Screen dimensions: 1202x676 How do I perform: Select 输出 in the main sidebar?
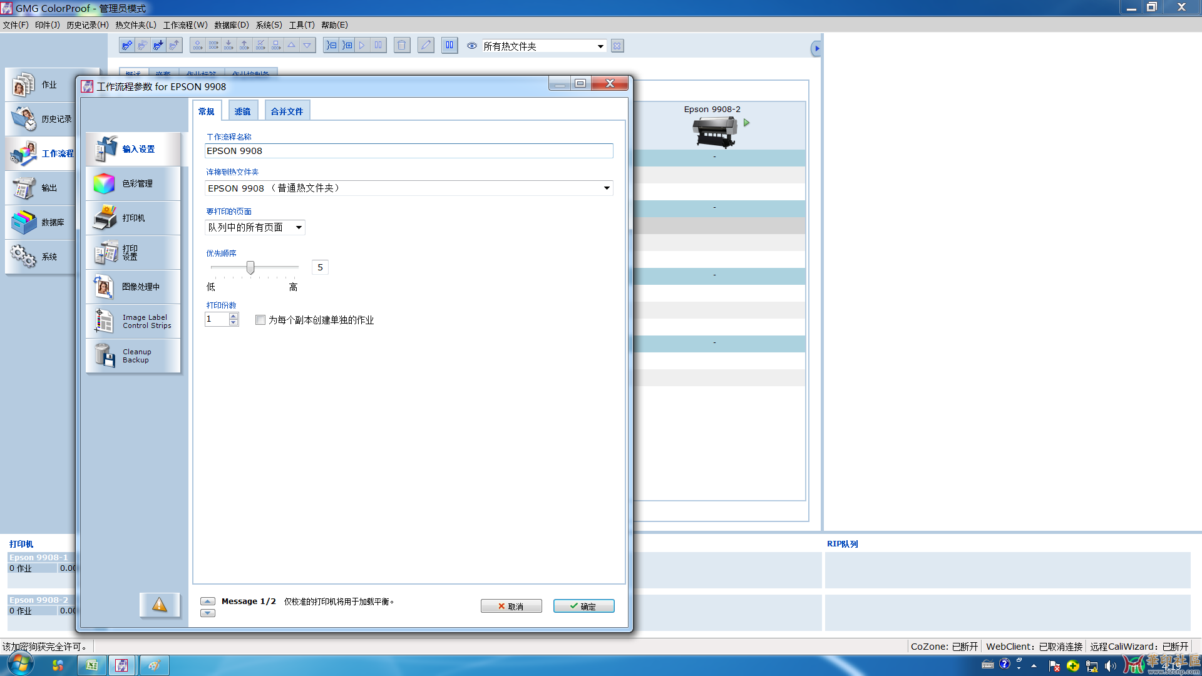pos(41,188)
